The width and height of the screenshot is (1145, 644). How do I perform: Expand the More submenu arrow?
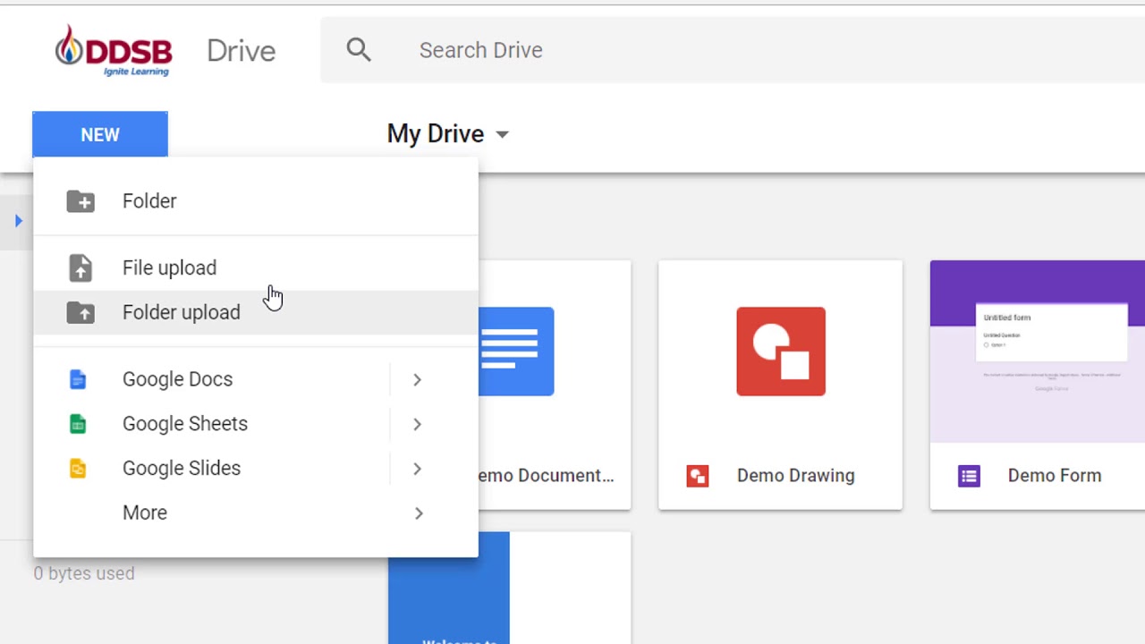(418, 513)
